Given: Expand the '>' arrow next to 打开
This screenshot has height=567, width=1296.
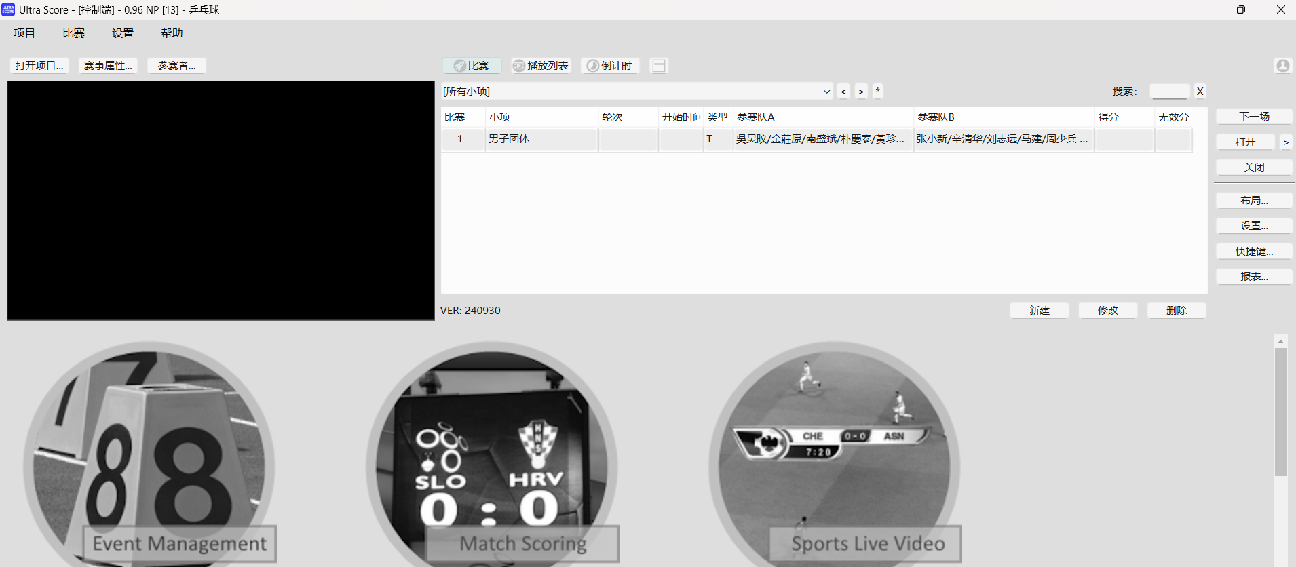Looking at the screenshot, I should pyautogui.click(x=1285, y=142).
